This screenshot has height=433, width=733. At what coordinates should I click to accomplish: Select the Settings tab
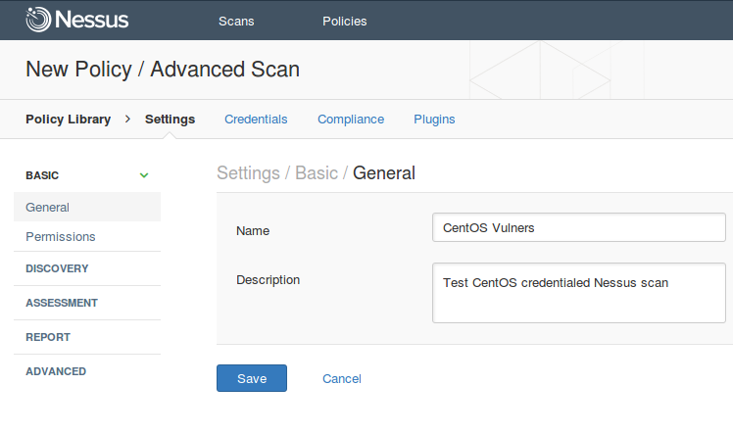(x=170, y=120)
